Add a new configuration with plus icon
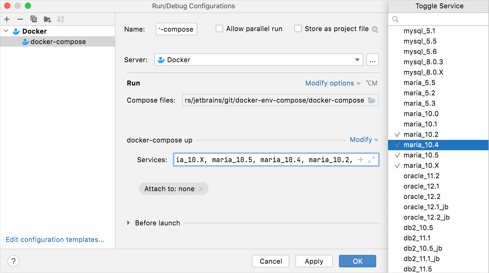The height and width of the screenshot is (273, 489). (7, 19)
